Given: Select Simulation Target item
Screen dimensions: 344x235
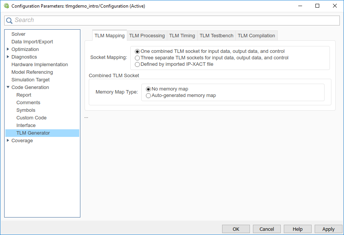Looking at the screenshot, I should 30,80.
